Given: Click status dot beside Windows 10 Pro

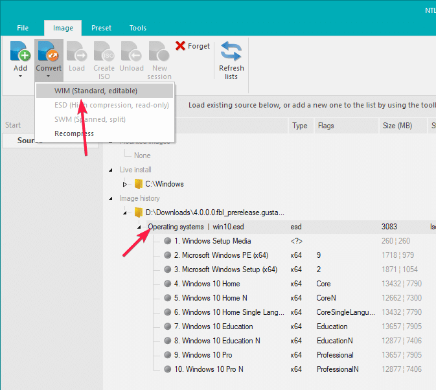Looking at the screenshot, I should (x=167, y=355).
